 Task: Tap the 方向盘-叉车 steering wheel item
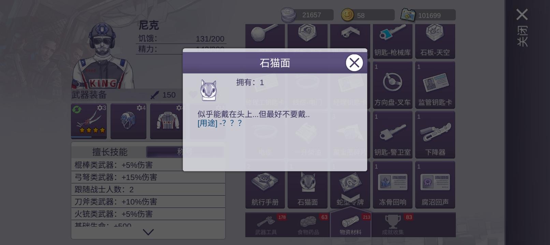click(x=392, y=85)
